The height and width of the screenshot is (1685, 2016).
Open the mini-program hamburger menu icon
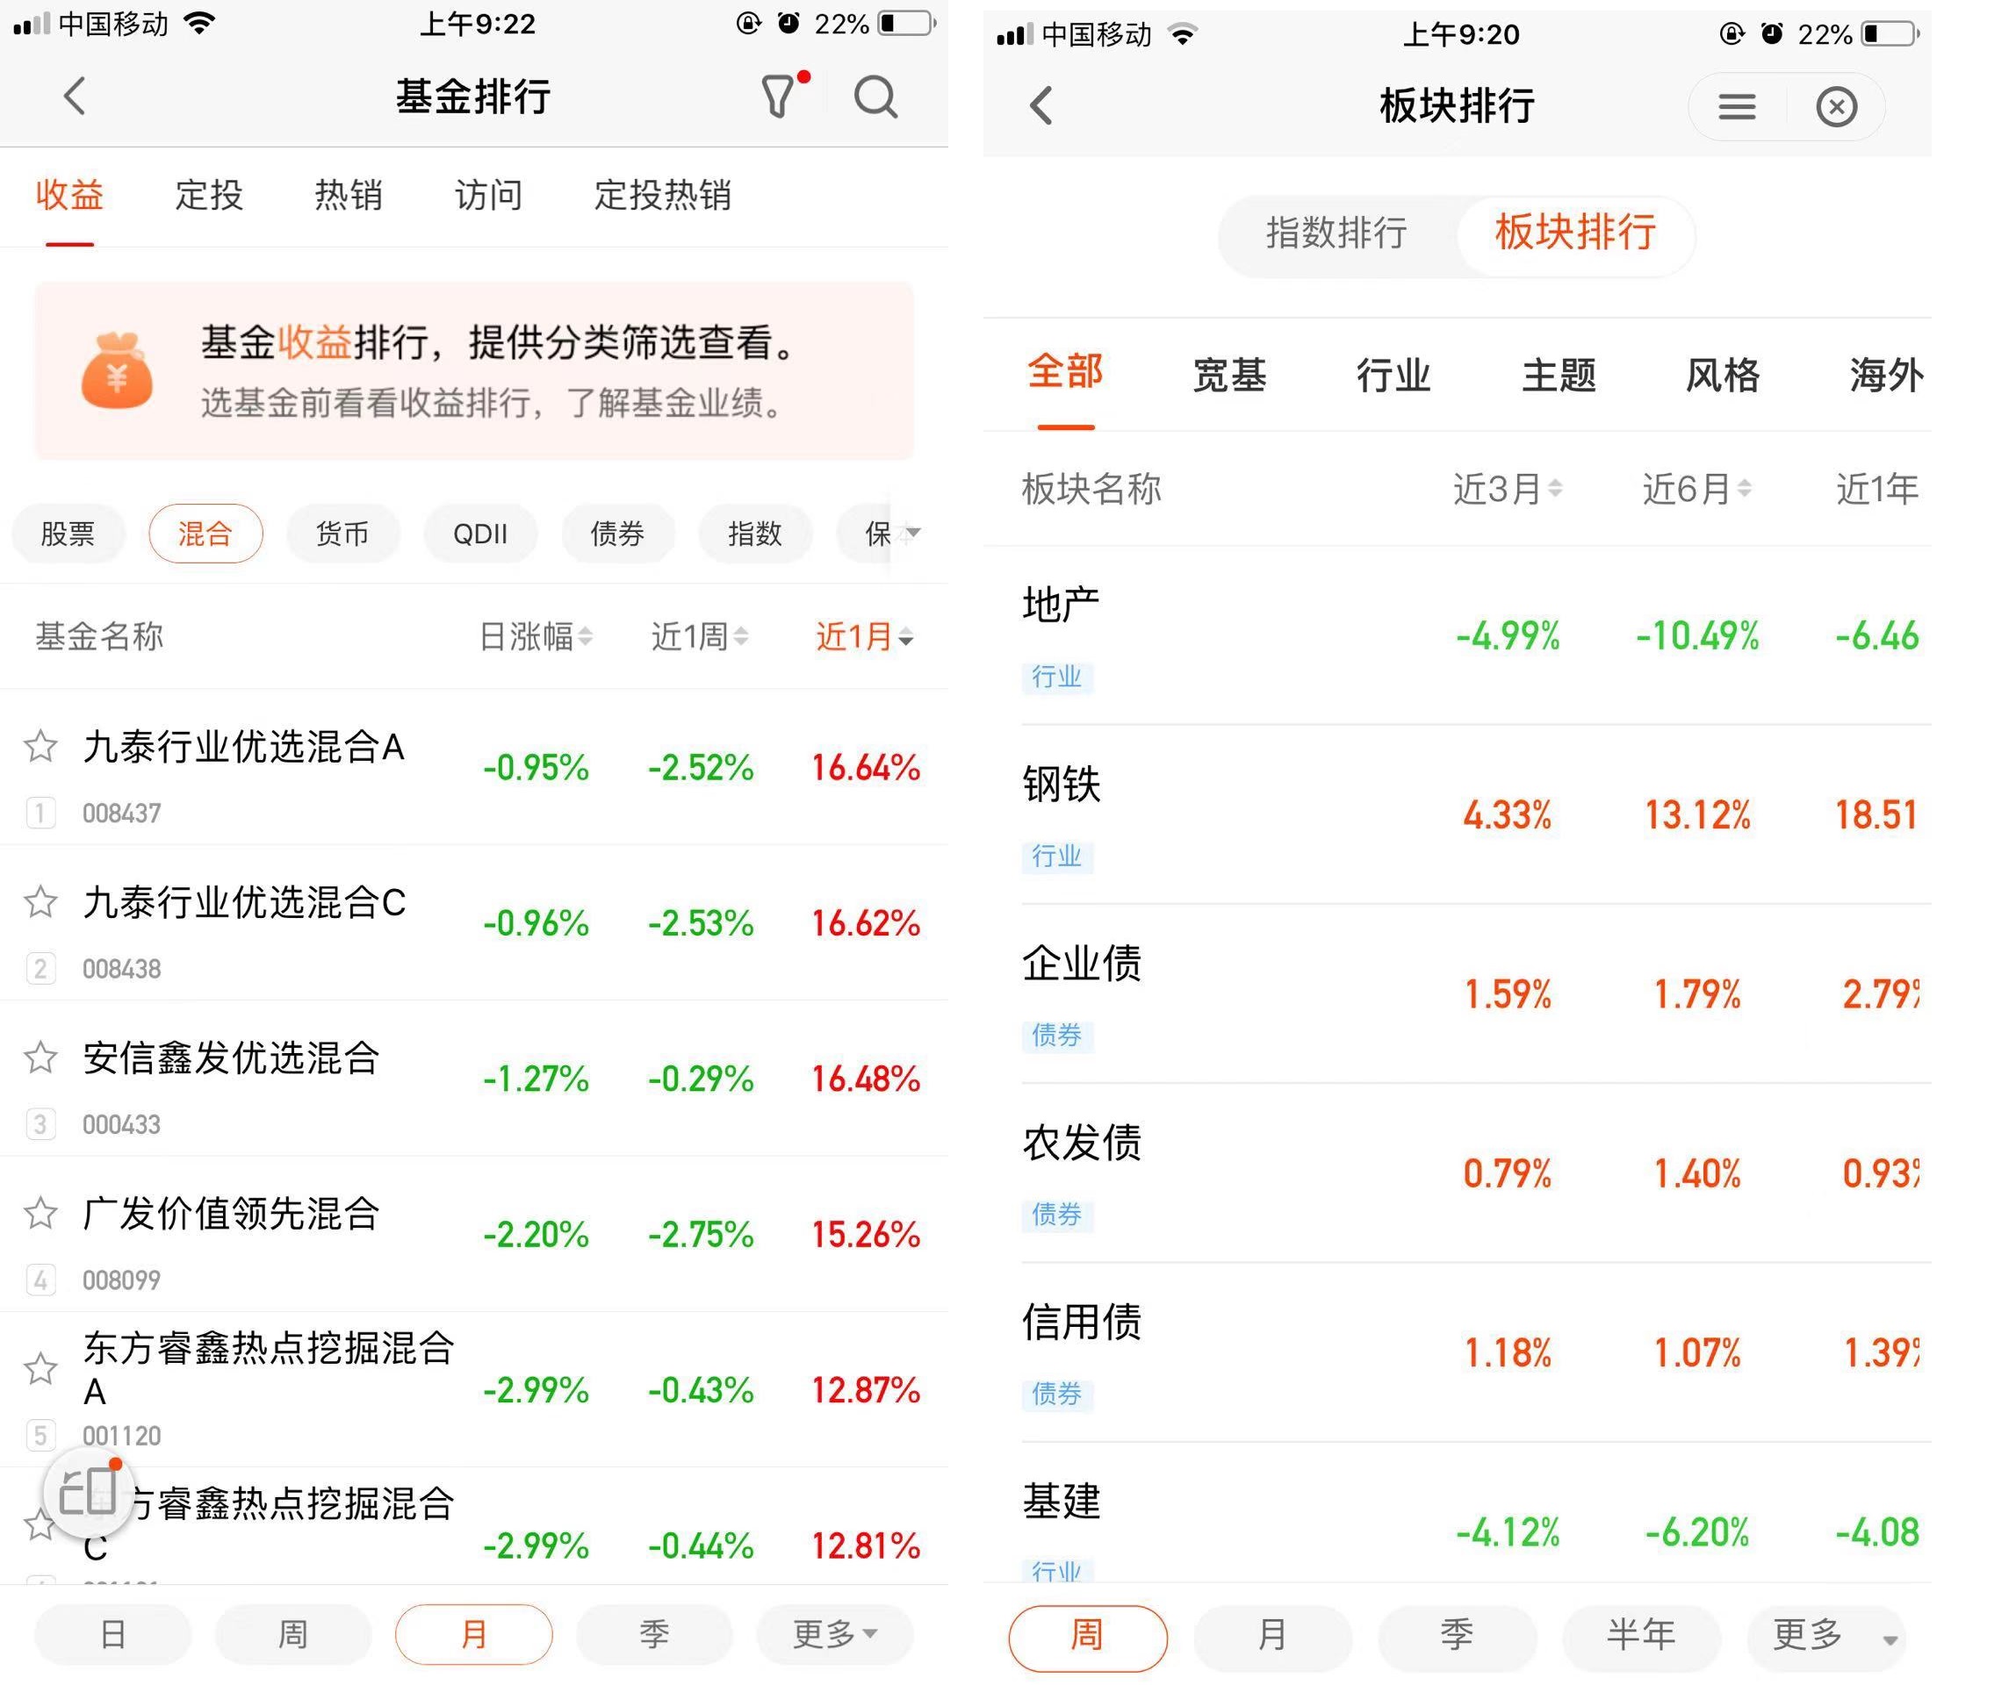point(1737,106)
